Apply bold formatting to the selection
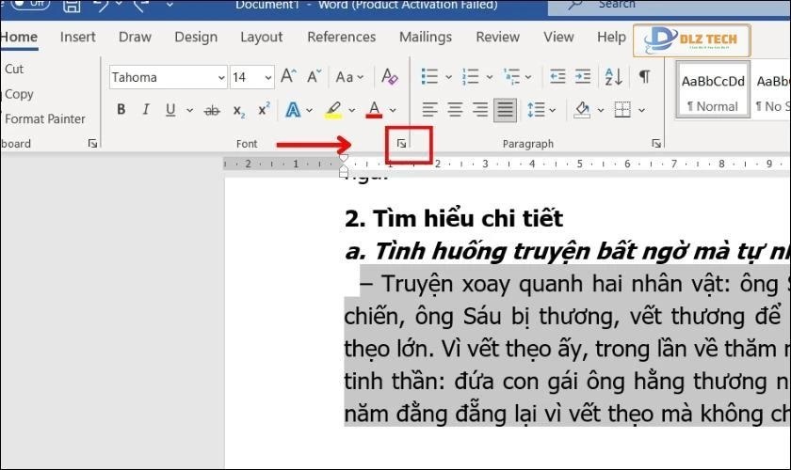 (121, 110)
